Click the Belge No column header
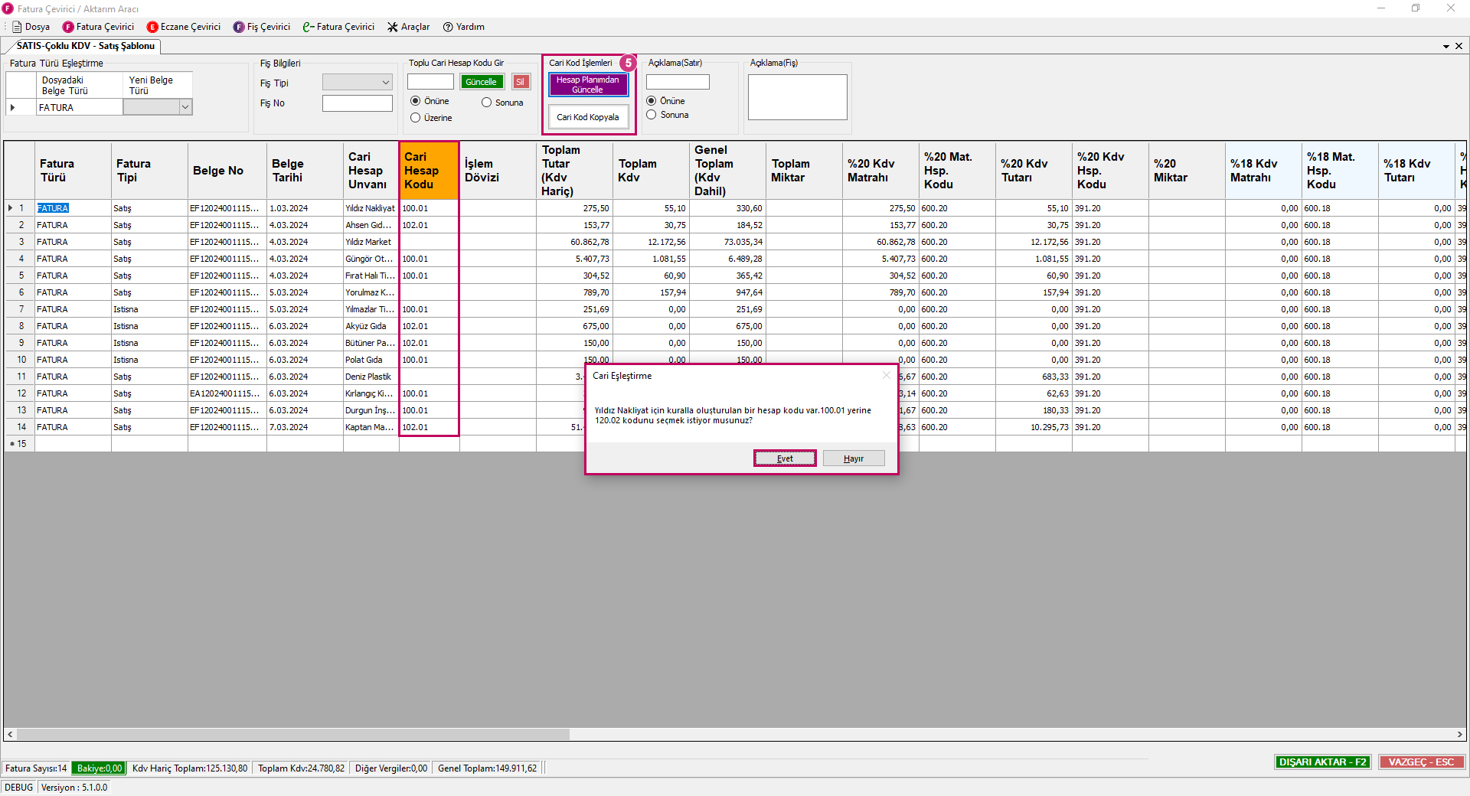 [227, 170]
